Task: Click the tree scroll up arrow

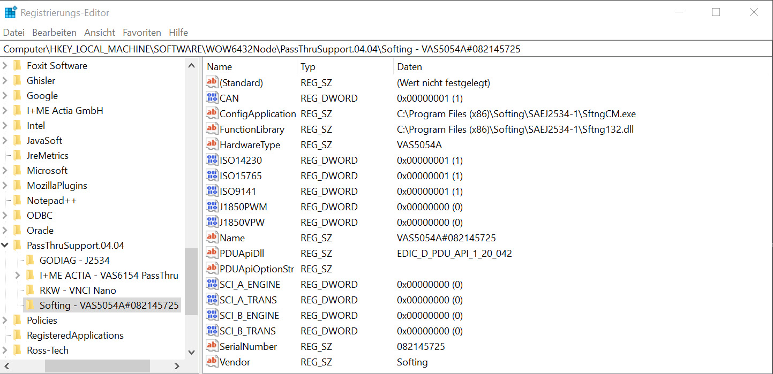Action: 191,65
